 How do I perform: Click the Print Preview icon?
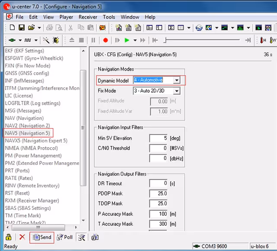point(59,28)
